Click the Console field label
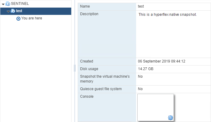Screen dimensions: 211x122 [x=87, y=97]
